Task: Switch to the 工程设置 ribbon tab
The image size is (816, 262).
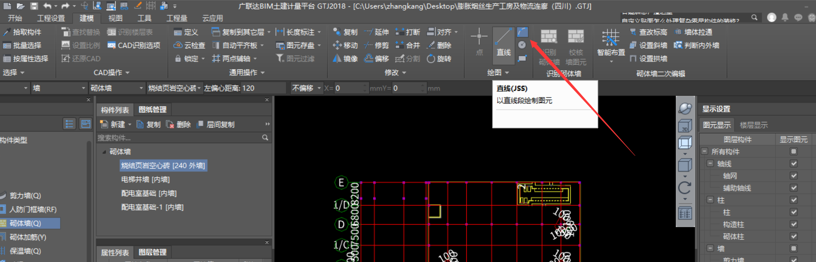Action: [51, 18]
